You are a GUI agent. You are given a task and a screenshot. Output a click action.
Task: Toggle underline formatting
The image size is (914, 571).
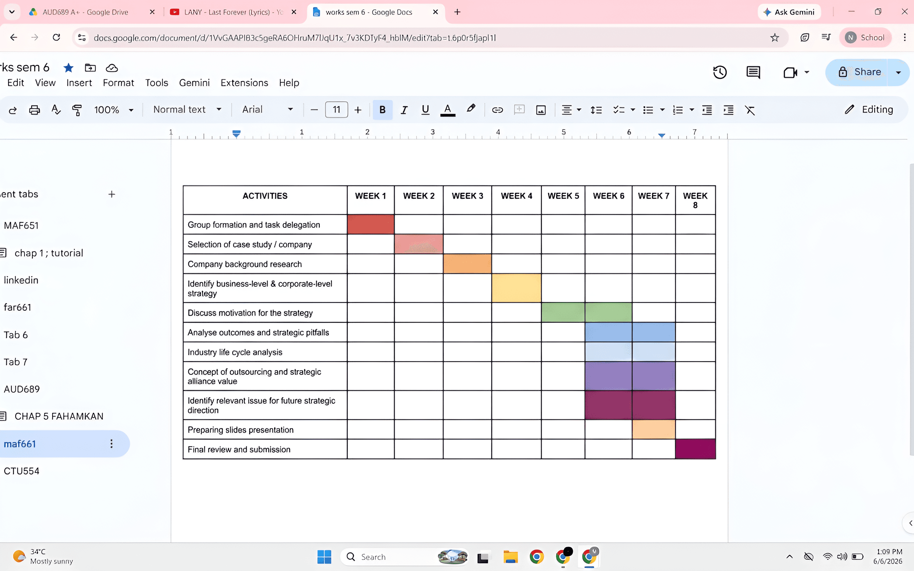pos(425,110)
